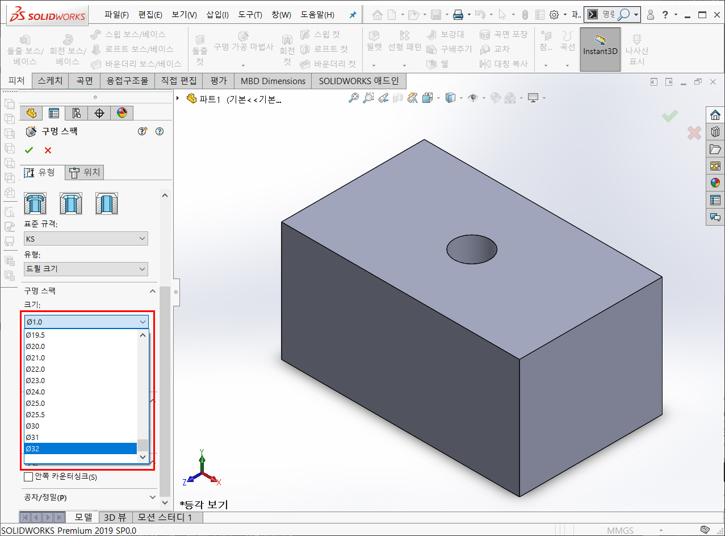The width and height of the screenshot is (725, 536).
Task: Open the 삽입(I) menu
Action: (217, 15)
